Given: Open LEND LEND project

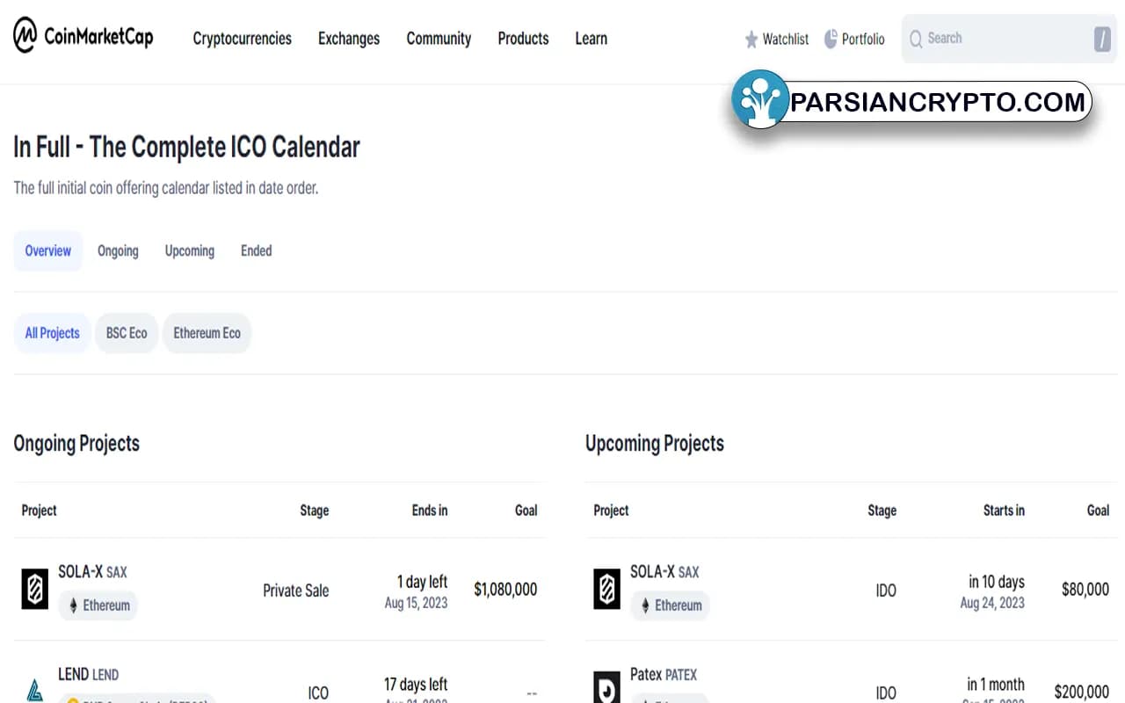Looking at the screenshot, I should click(x=89, y=675).
